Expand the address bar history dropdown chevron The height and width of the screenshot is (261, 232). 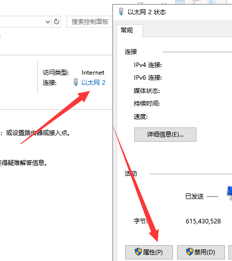tap(48, 22)
